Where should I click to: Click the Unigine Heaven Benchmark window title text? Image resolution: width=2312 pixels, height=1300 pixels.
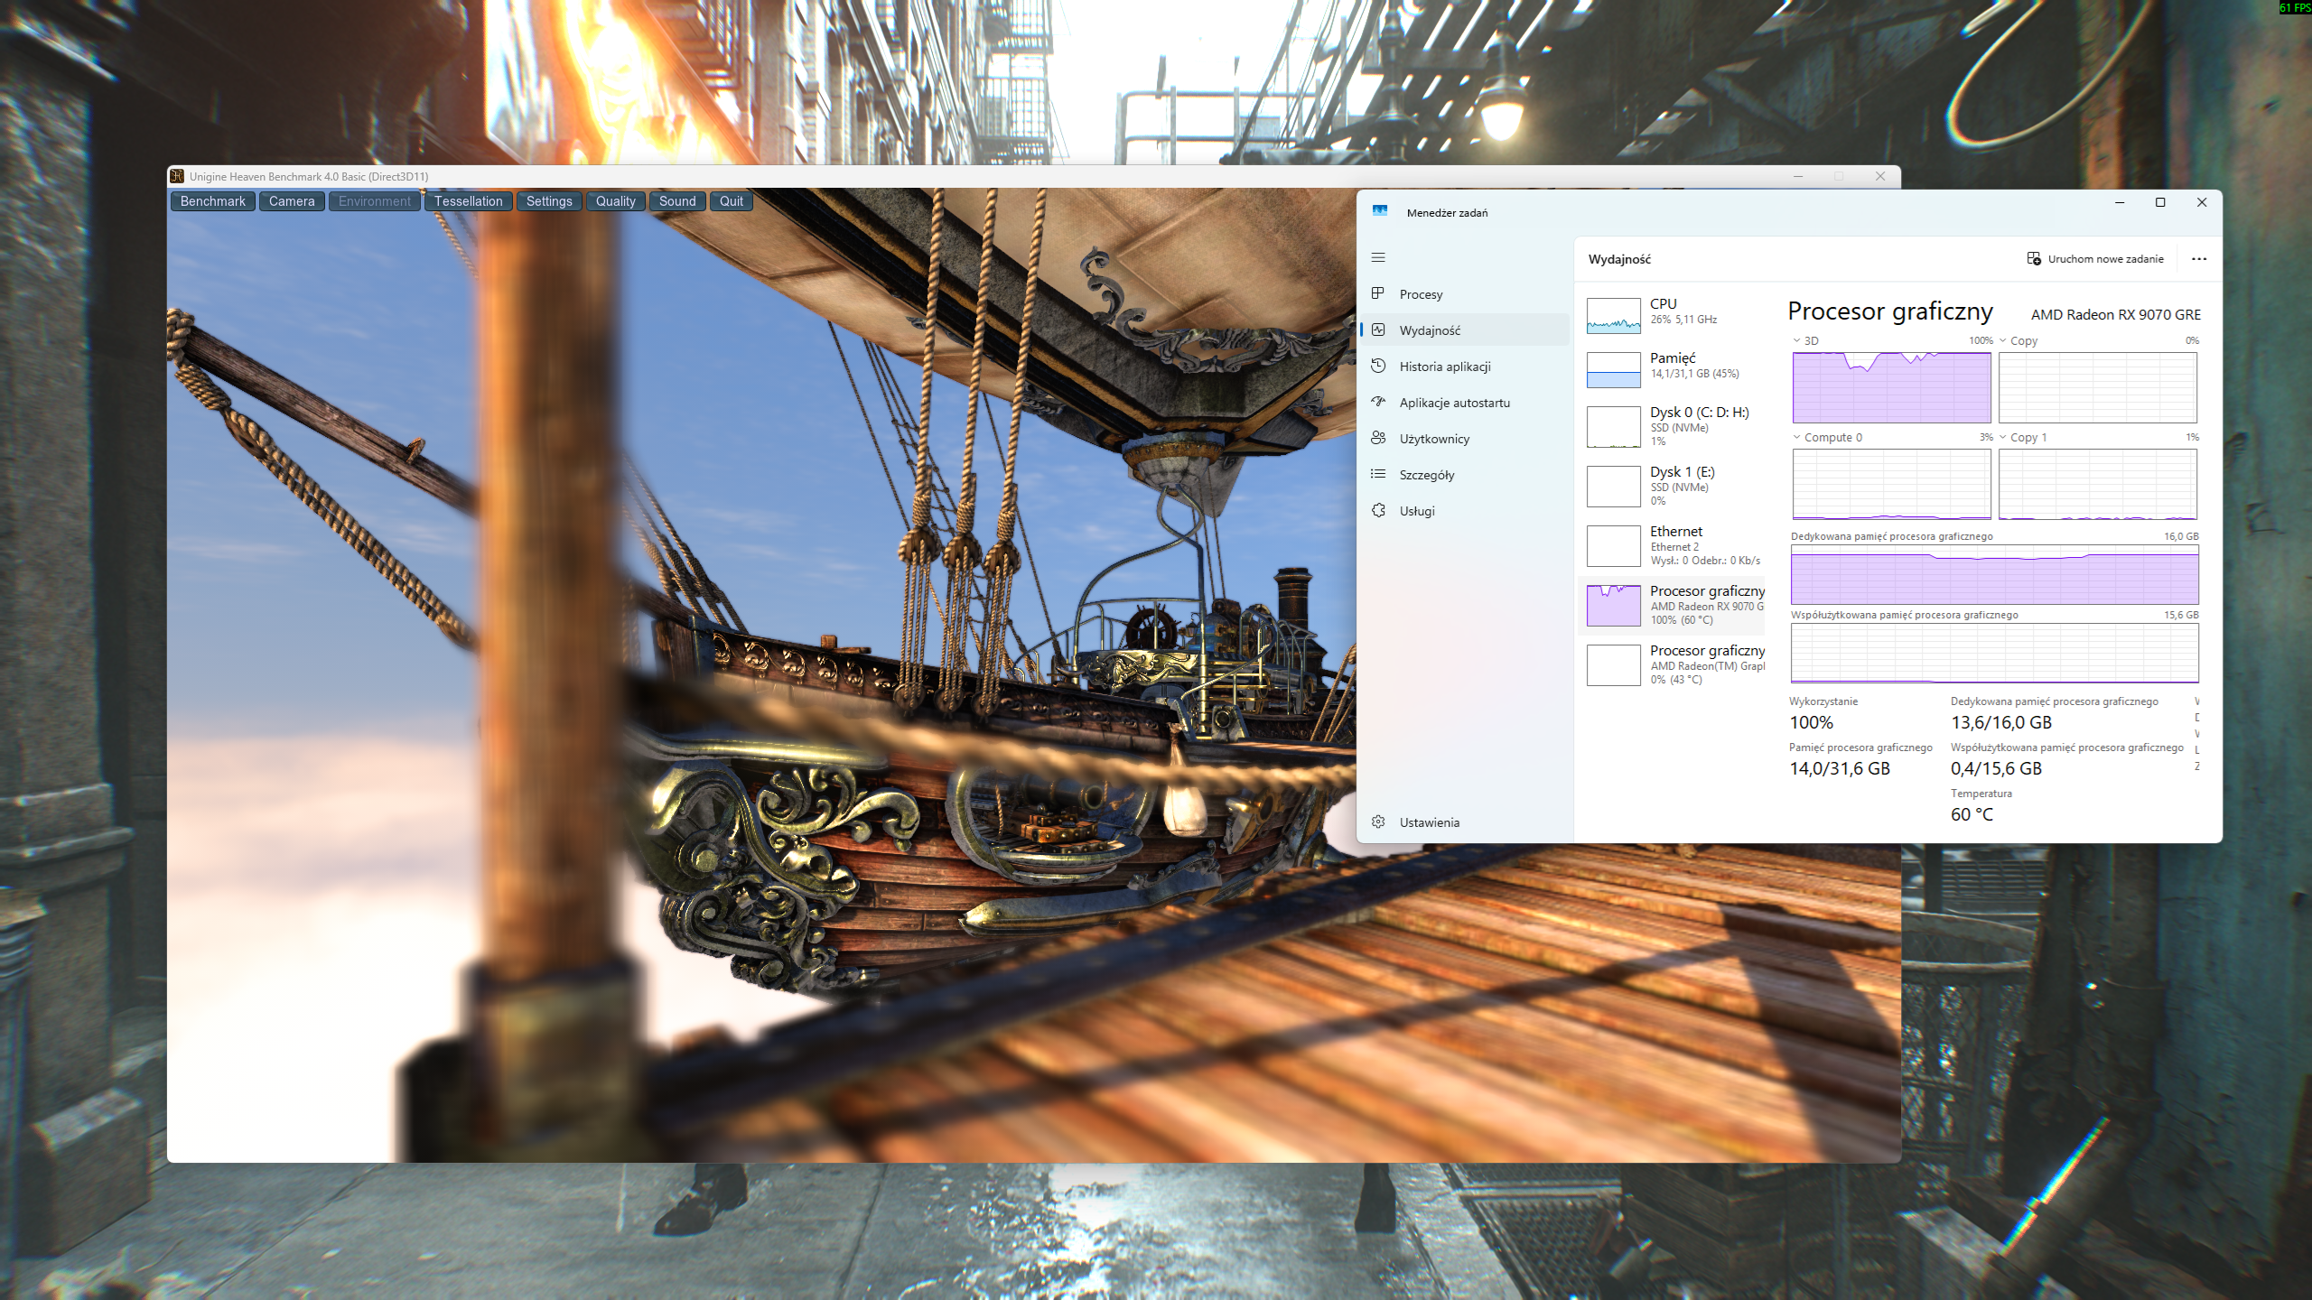coord(309,177)
